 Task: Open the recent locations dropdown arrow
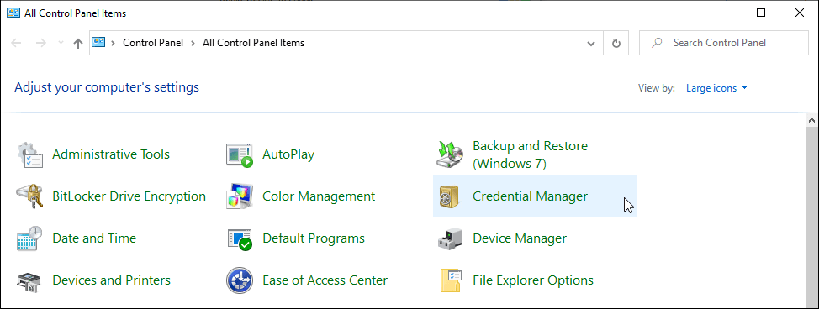pos(61,43)
